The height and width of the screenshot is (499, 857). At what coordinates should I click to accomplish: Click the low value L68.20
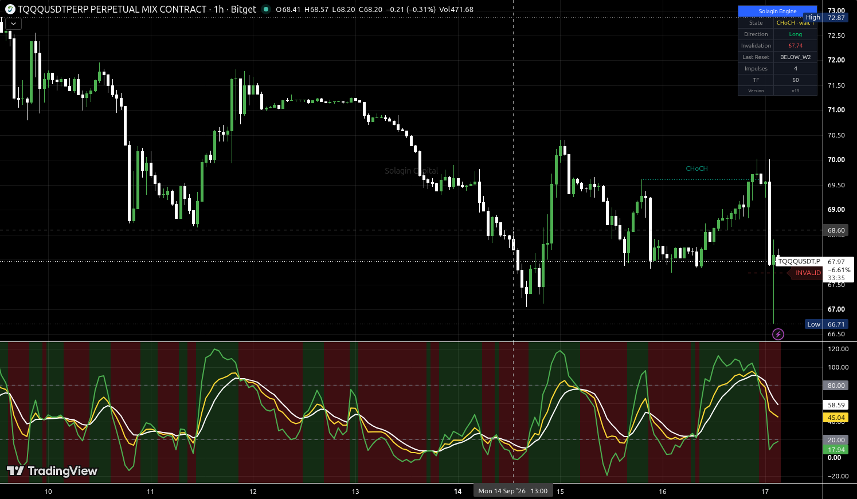pyautogui.click(x=344, y=9)
